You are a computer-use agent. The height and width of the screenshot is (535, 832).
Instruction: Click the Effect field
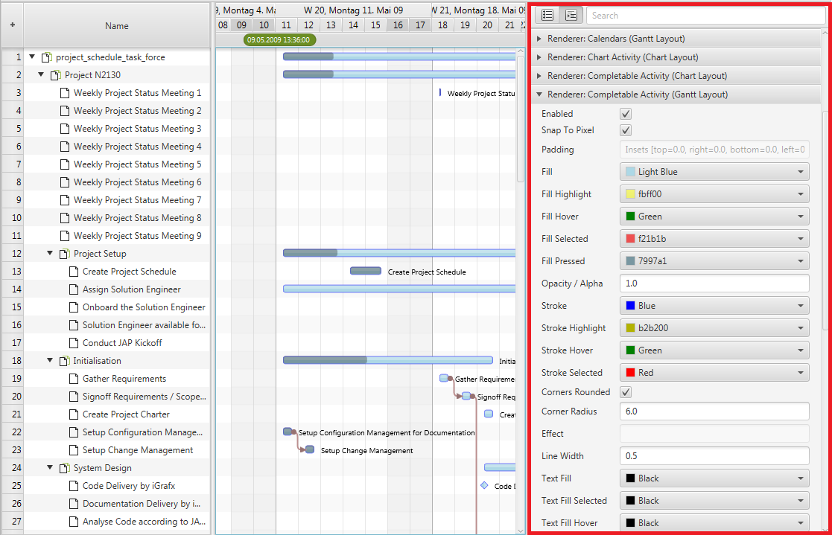click(x=714, y=433)
